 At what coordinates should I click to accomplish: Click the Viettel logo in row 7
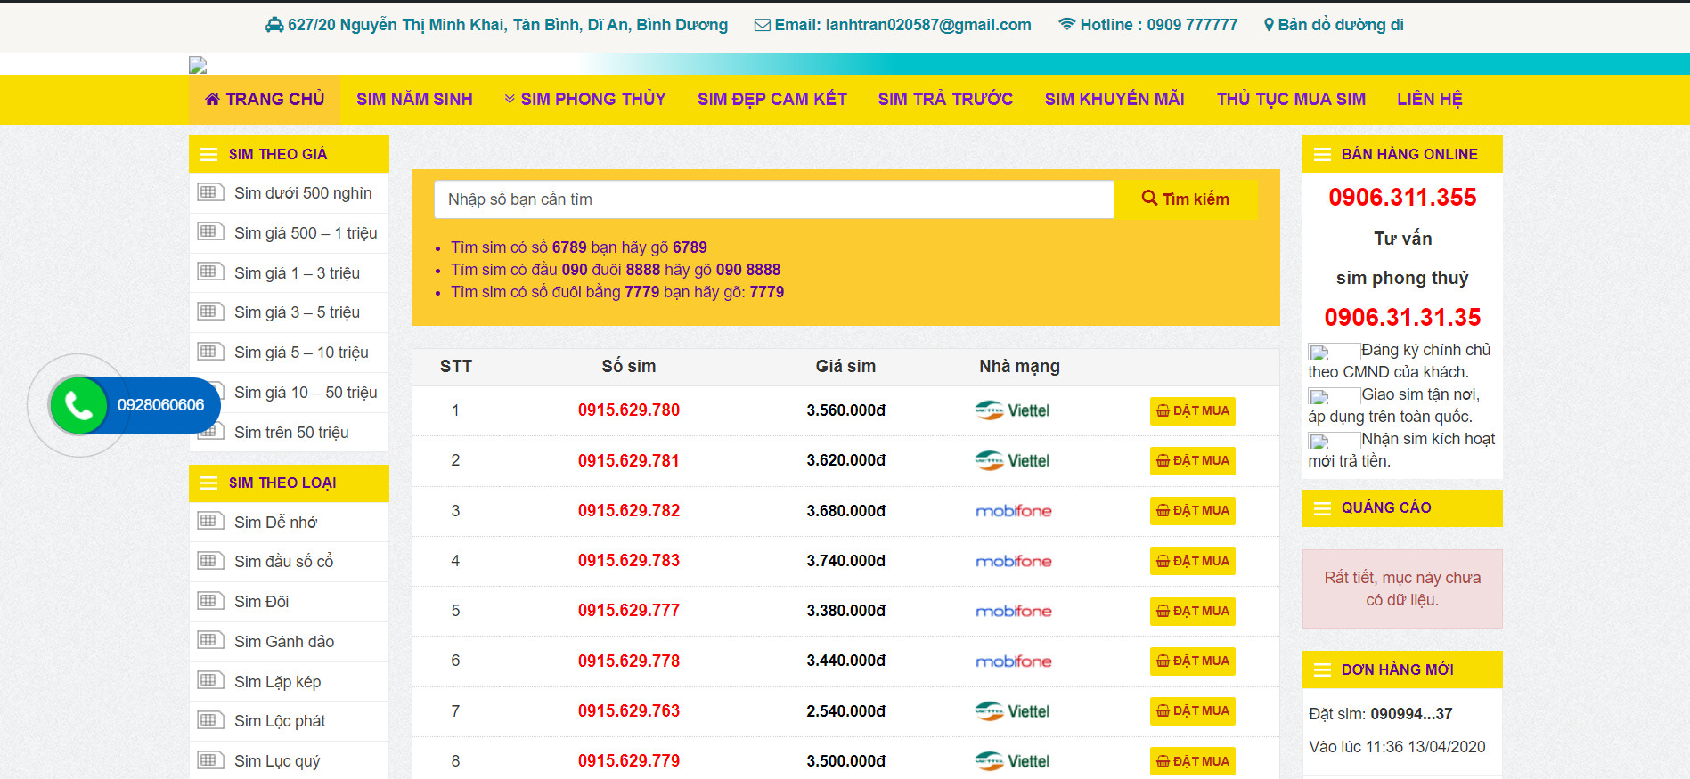click(x=1012, y=711)
